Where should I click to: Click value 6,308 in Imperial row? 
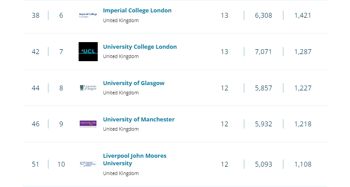pos(263,16)
